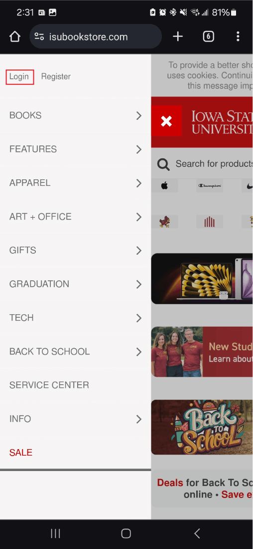253x549 pixels.
Task: Expand the BOOKS menu chevron
Action: point(139,115)
